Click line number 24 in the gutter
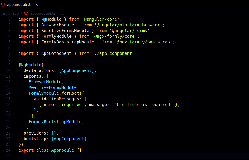This screenshot has width=249, height=160. (8, 150)
